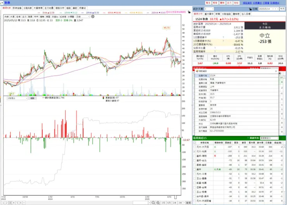Set chart range to 3月
This screenshot has width=287, height=205.
coord(163,203)
